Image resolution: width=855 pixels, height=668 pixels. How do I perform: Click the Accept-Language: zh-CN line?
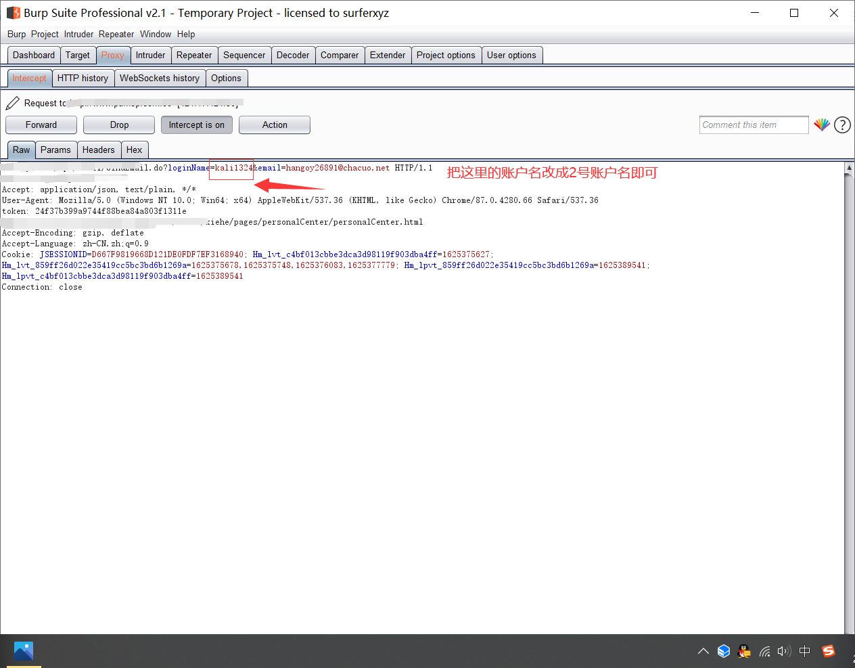(x=75, y=244)
